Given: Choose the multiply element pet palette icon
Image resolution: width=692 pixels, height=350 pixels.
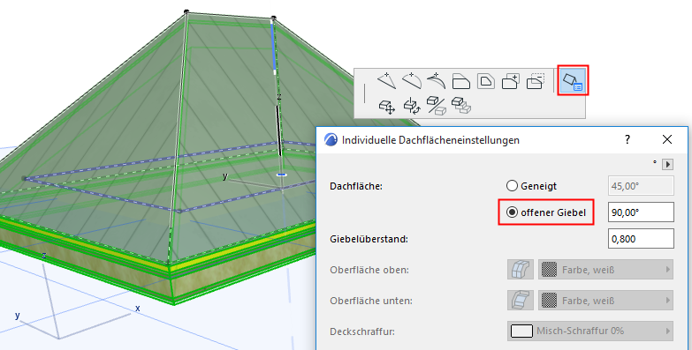Looking at the screenshot, I should [461, 106].
